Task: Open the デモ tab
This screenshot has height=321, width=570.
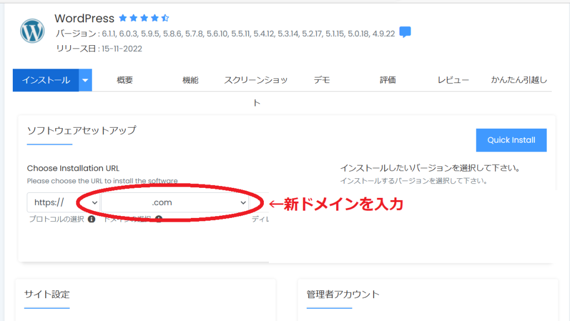Action: pos(322,80)
